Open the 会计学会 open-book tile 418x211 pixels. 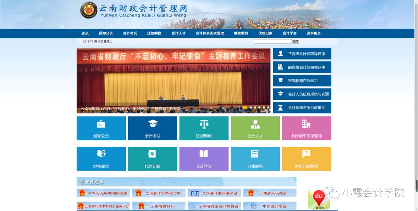pos(204,159)
